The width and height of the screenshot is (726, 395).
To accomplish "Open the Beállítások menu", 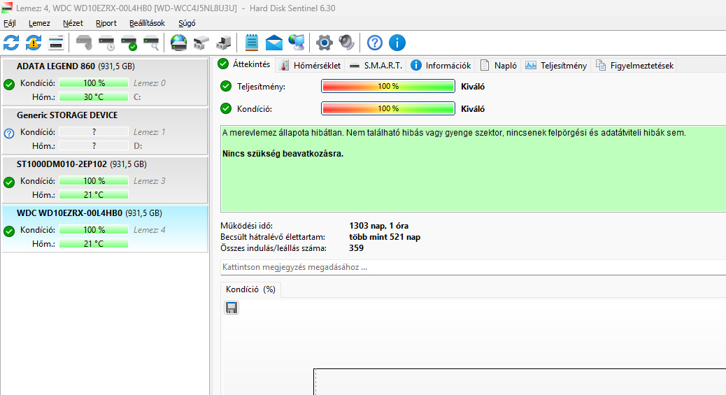I will tap(147, 23).
